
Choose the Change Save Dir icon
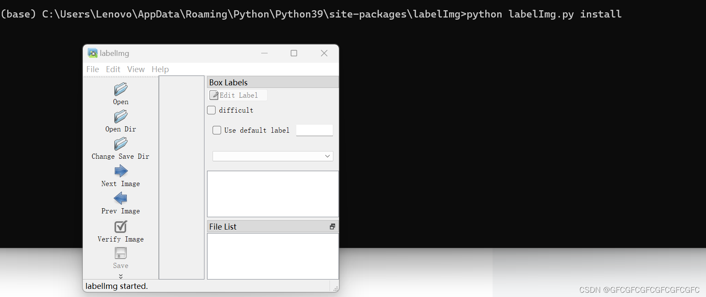click(121, 144)
